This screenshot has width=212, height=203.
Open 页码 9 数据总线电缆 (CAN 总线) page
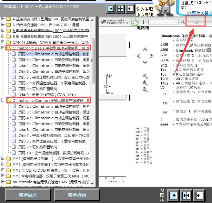47,95
